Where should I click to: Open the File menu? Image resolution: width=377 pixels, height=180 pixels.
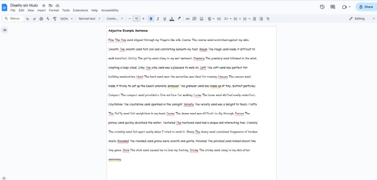click(13, 10)
